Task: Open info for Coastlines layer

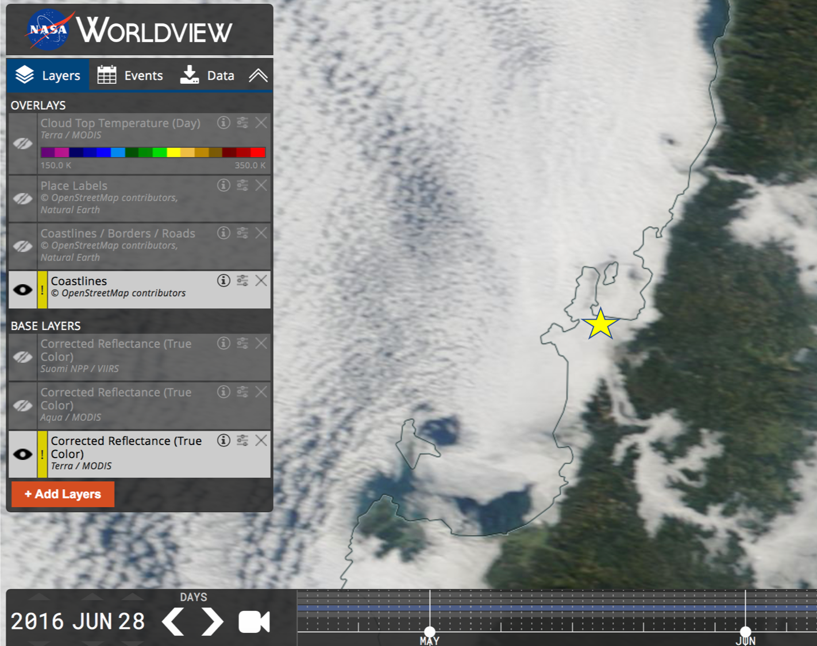Action: [x=223, y=280]
